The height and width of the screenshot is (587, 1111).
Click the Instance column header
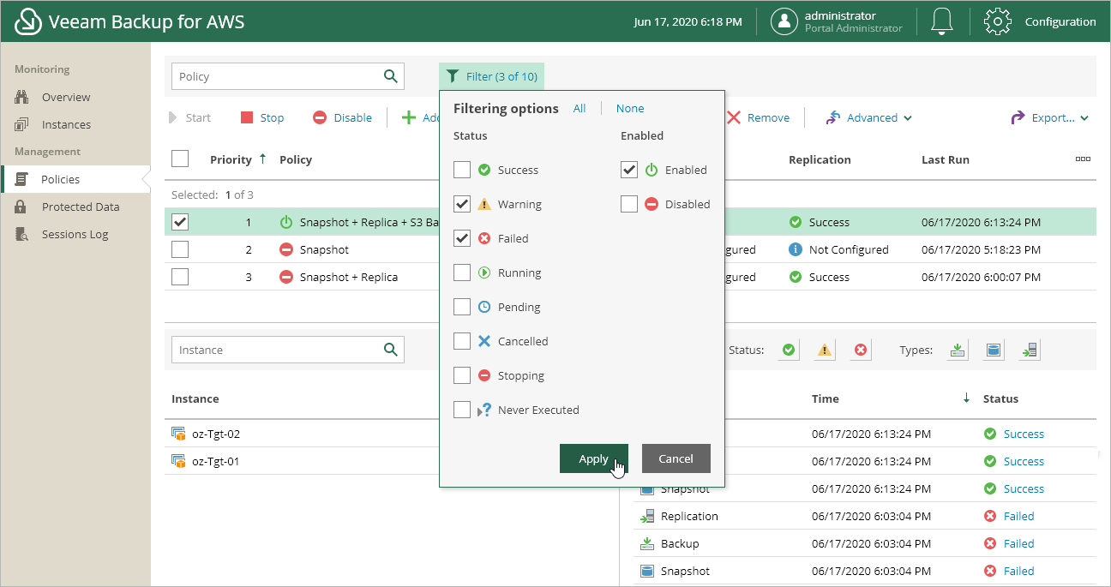[195, 398]
